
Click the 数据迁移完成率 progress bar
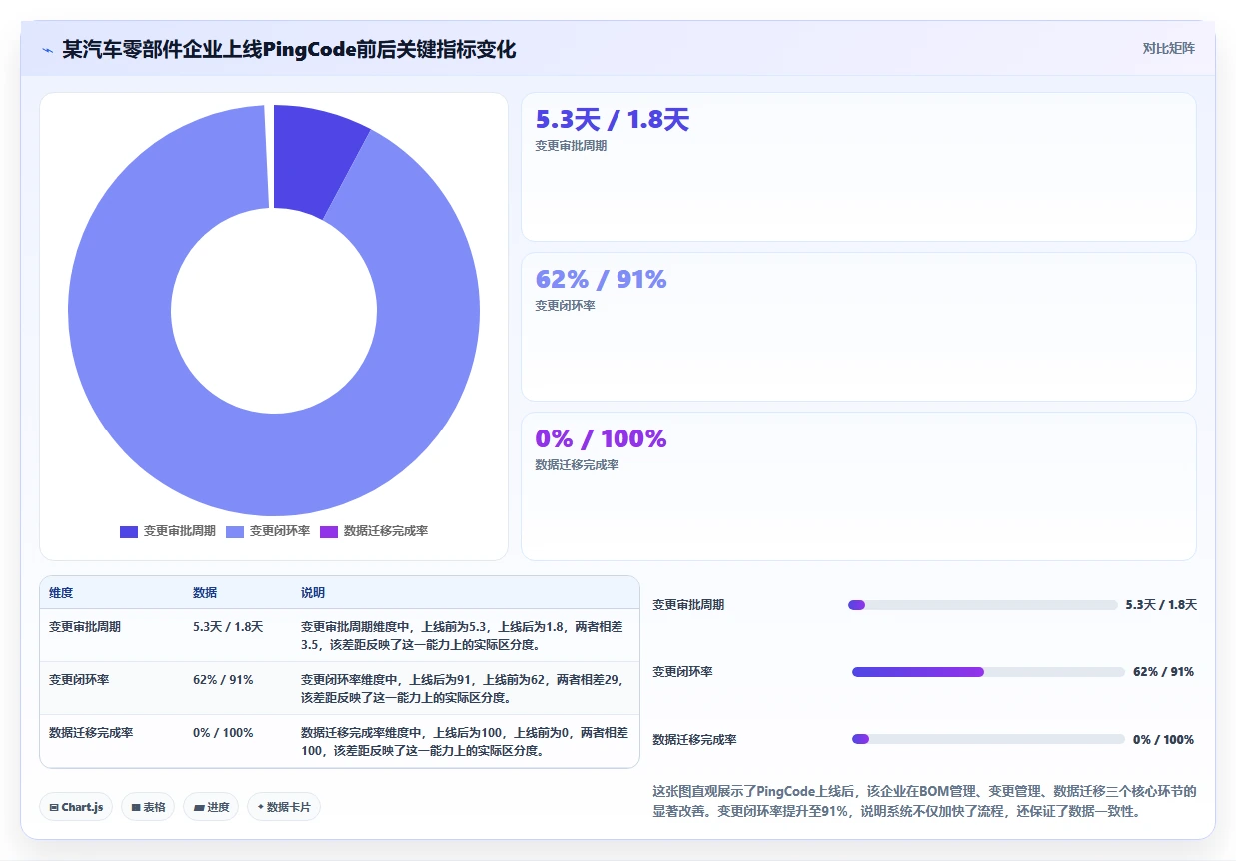pos(988,739)
